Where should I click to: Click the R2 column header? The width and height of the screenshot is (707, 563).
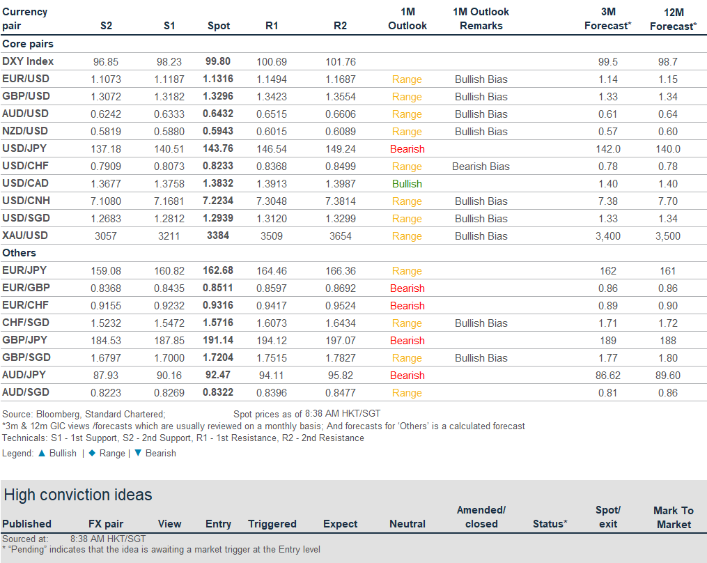(341, 26)
